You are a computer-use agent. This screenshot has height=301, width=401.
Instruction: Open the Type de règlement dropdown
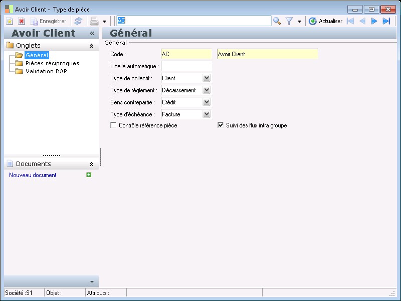tap(207, 90)
